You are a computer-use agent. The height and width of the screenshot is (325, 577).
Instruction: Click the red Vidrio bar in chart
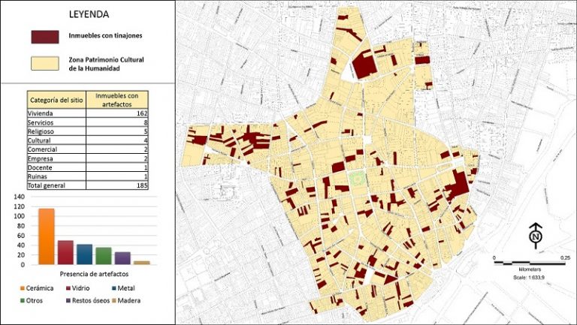click(65, 252)
